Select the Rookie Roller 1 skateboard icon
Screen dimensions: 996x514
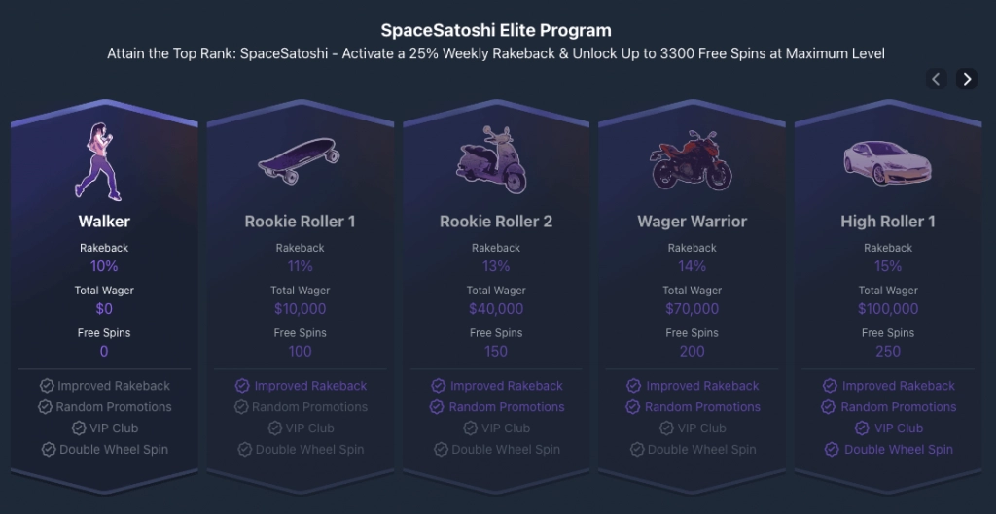coord(299,161)
